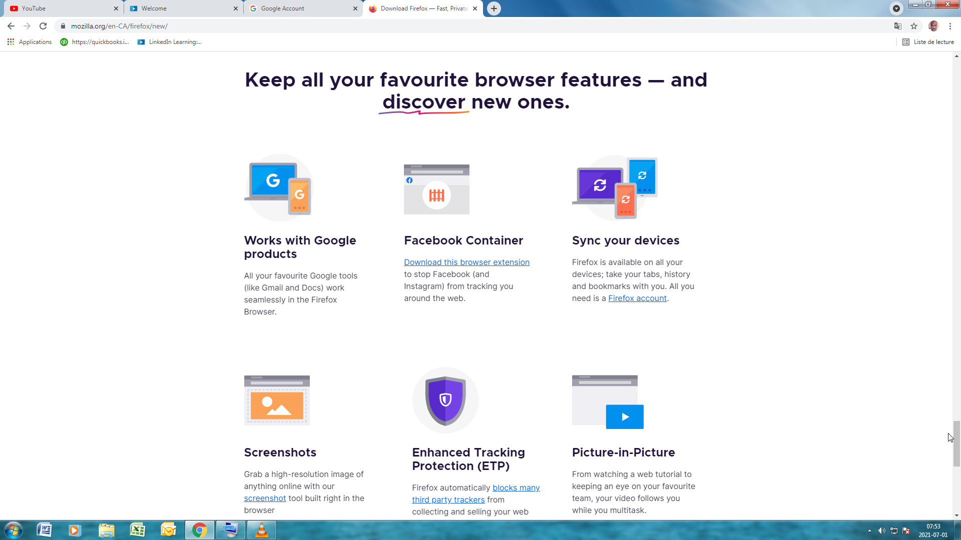The image size is (961, 540).
Task: Click the browser back arrow
Action: [11, 26]
